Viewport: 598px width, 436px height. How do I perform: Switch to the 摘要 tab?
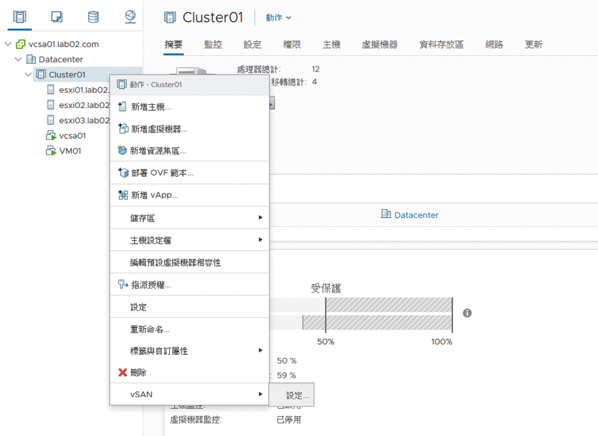(173, 45)
